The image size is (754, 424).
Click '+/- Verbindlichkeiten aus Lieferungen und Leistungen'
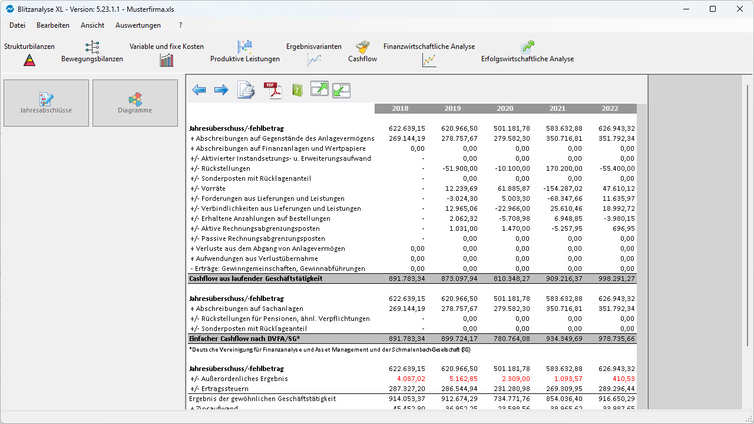[275, 208]
